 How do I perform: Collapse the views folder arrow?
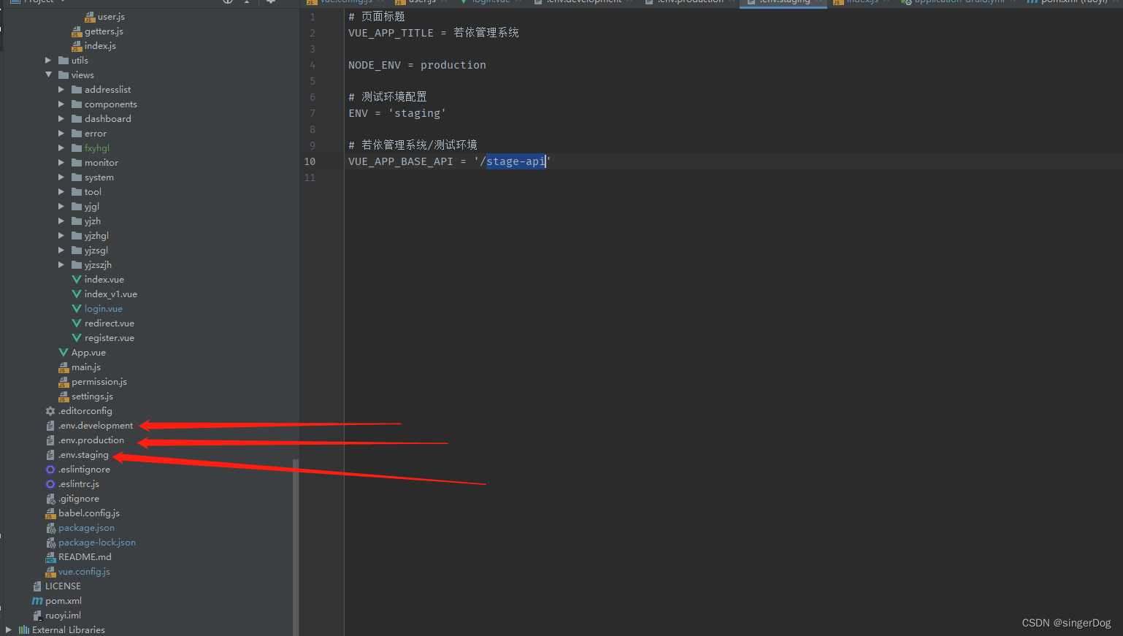(x=48, y=75)
